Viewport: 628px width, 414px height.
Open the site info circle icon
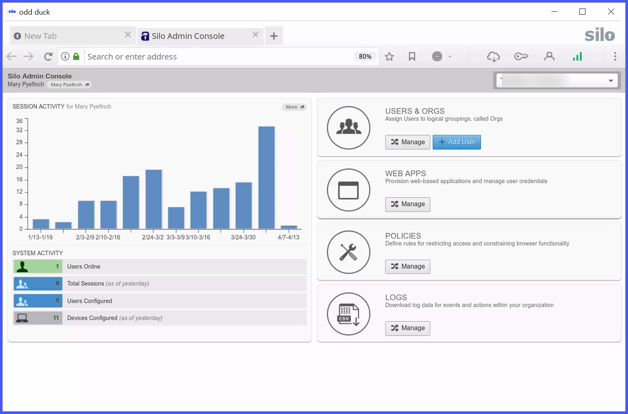pos(65,56)
